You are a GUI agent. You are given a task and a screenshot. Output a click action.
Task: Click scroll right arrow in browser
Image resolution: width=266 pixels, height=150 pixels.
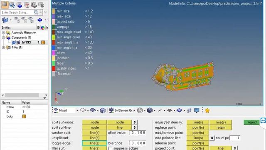46,95
